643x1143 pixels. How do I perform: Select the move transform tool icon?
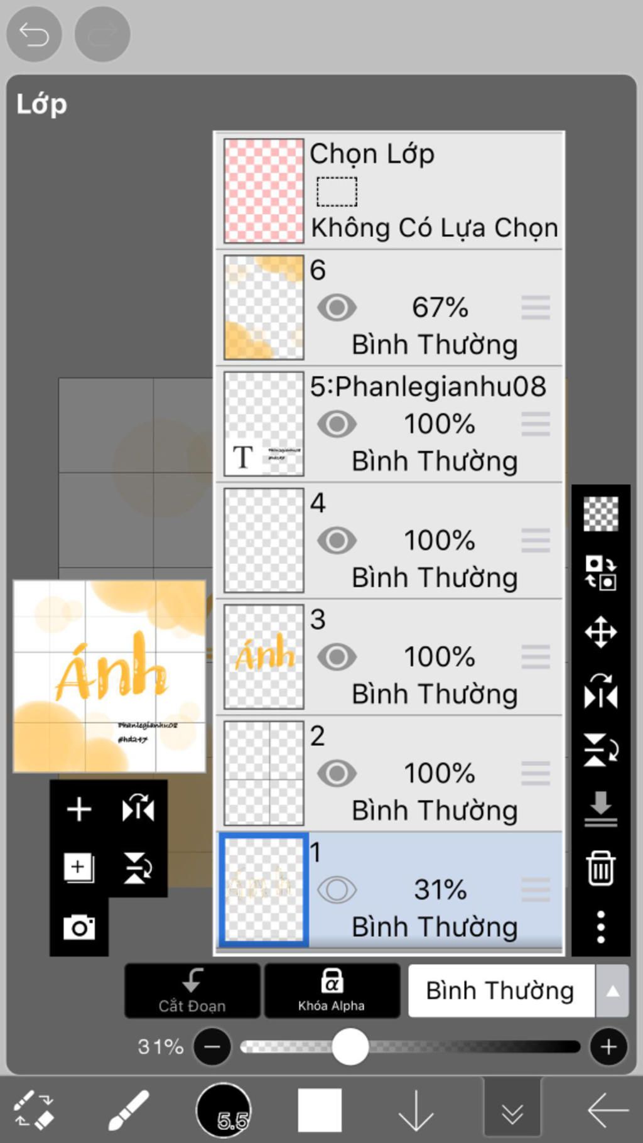click(600, 632)
